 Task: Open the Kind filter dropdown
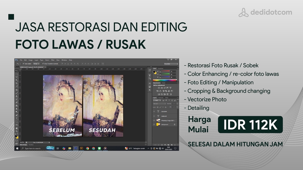pos(157,100)
